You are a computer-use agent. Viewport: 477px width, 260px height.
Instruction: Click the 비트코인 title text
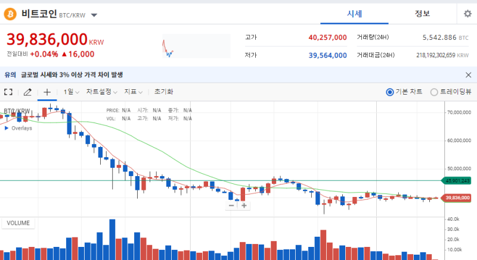coord(39,14)
